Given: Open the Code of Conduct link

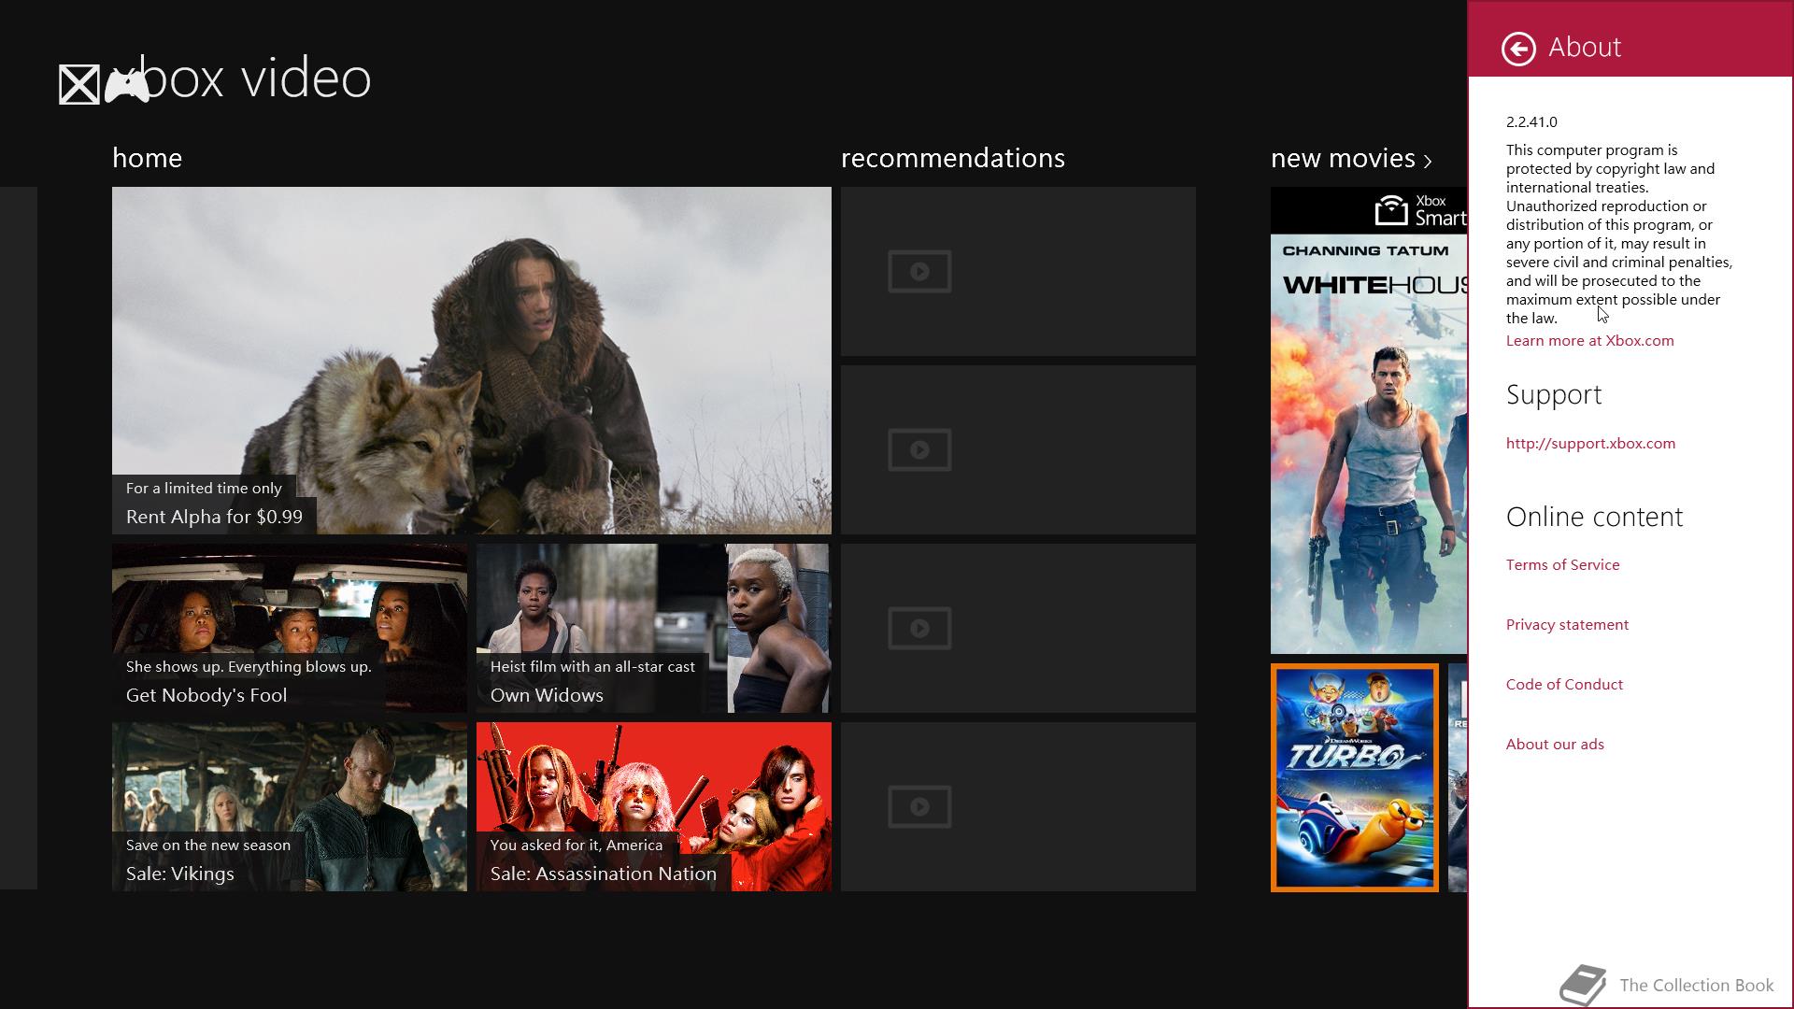Looking at the screenshot, I should [1564, 685].
